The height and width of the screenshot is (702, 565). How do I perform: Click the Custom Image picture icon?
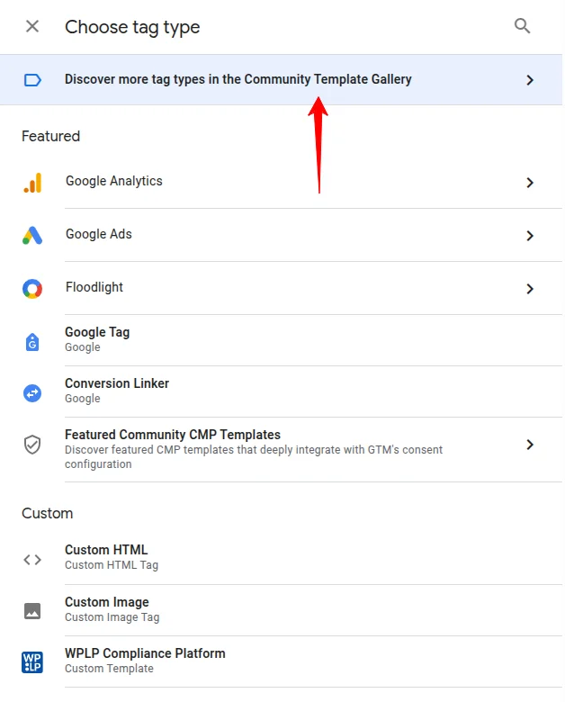click(x=32, y=611)
